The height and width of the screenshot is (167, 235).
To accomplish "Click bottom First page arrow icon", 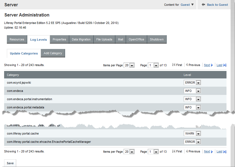I will 174,151.
